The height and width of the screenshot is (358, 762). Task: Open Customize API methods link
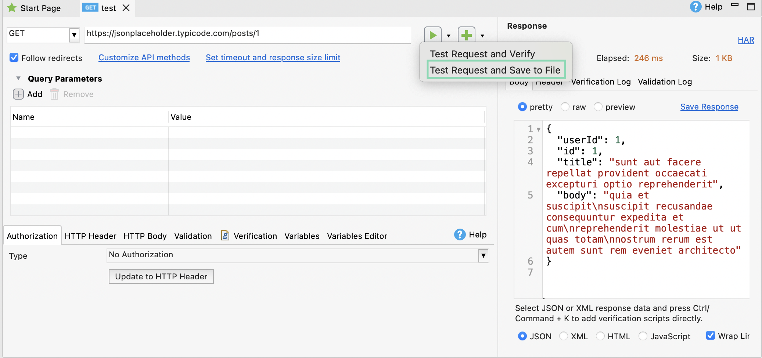[144, 57]
